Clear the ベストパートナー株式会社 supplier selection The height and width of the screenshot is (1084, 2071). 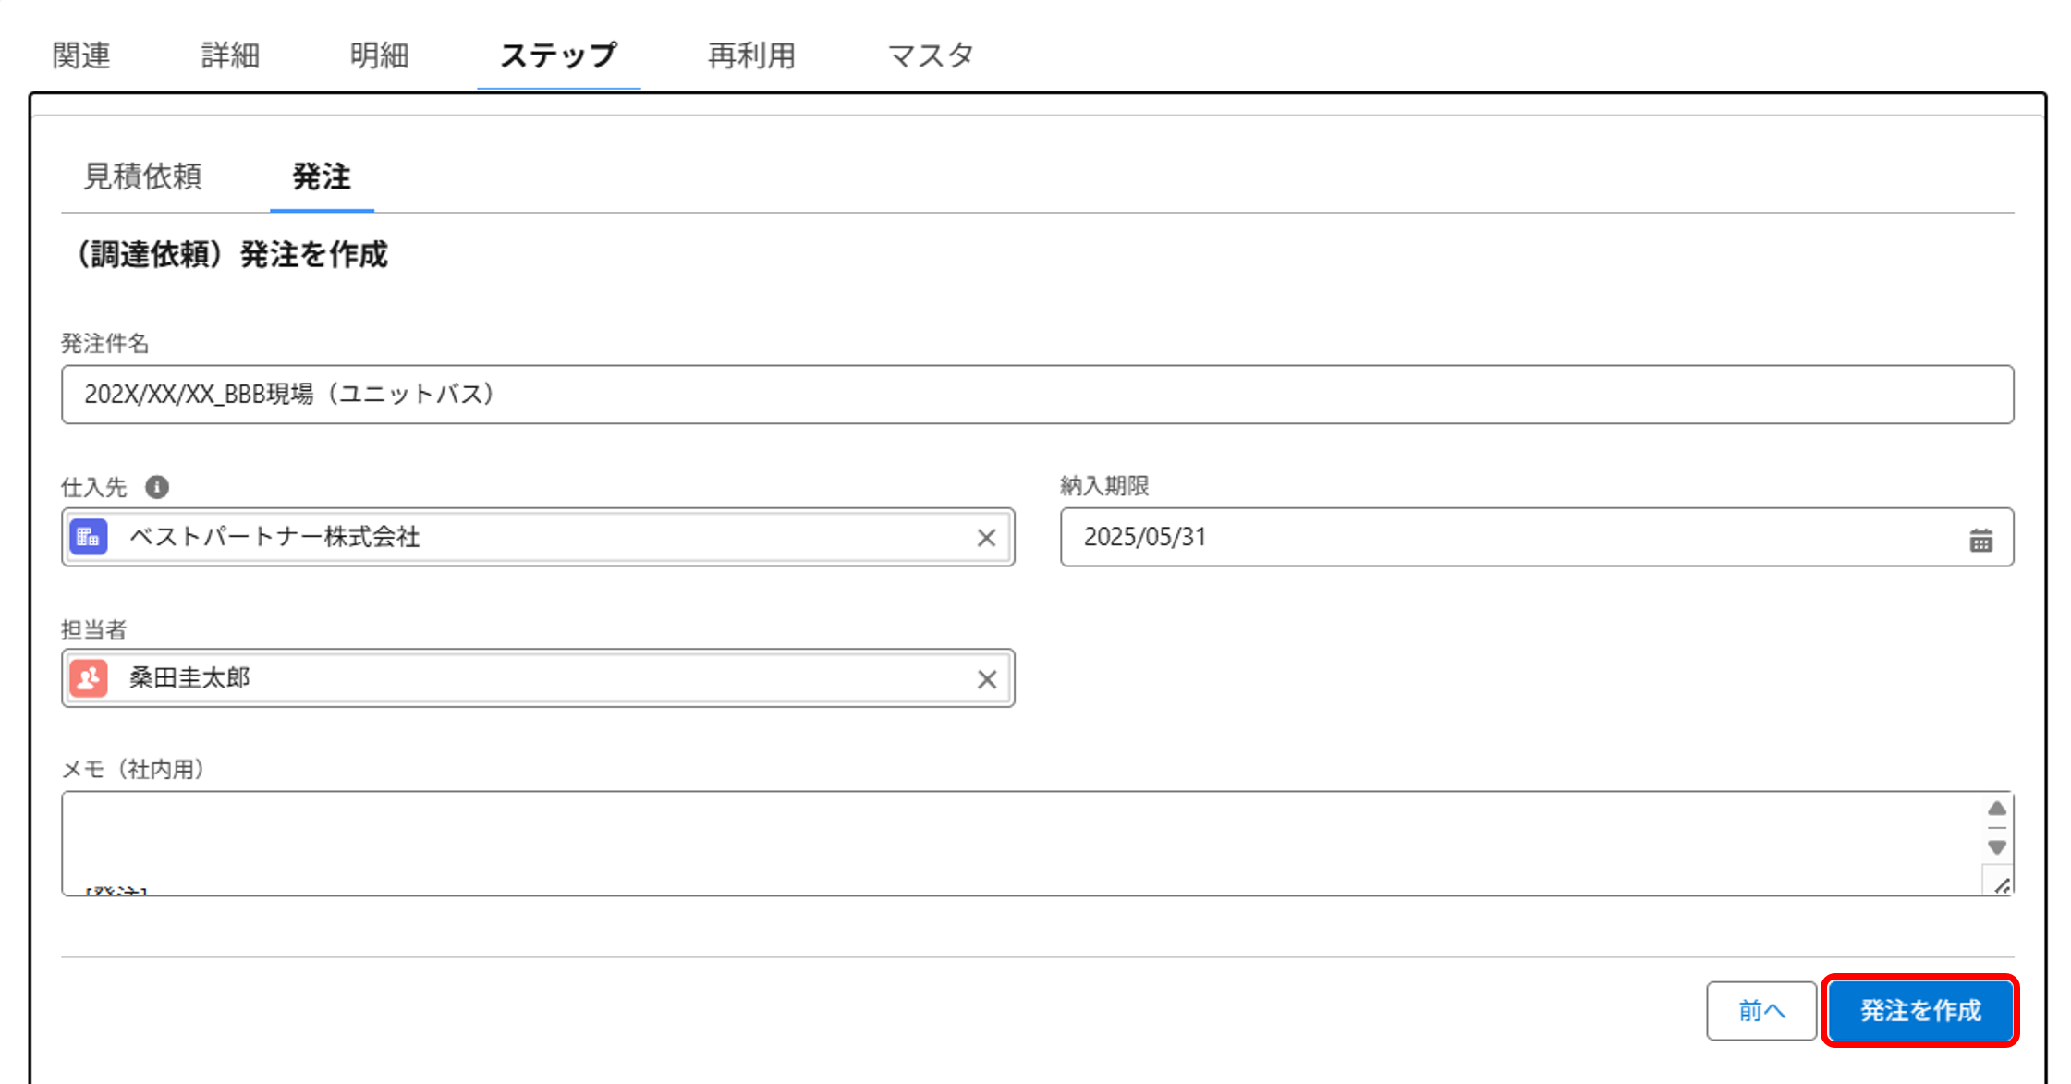(x=986, y=538)
